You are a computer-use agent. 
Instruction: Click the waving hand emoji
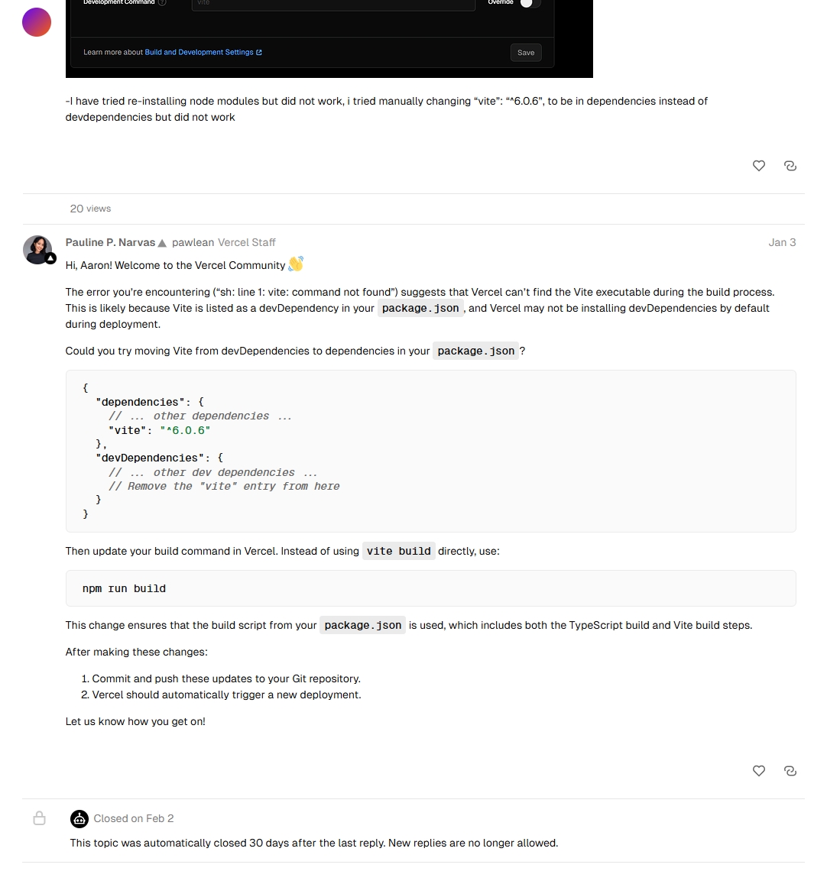pyautogui.click(x=296, y=264)
